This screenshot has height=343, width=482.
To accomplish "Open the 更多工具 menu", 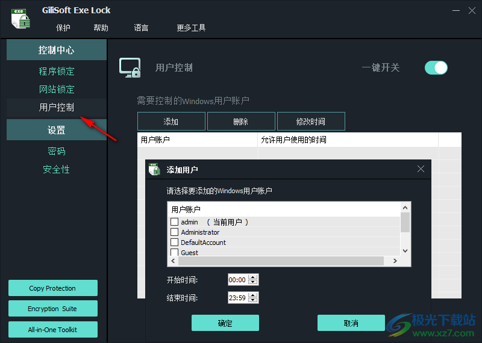I will (x=191, y=28).
